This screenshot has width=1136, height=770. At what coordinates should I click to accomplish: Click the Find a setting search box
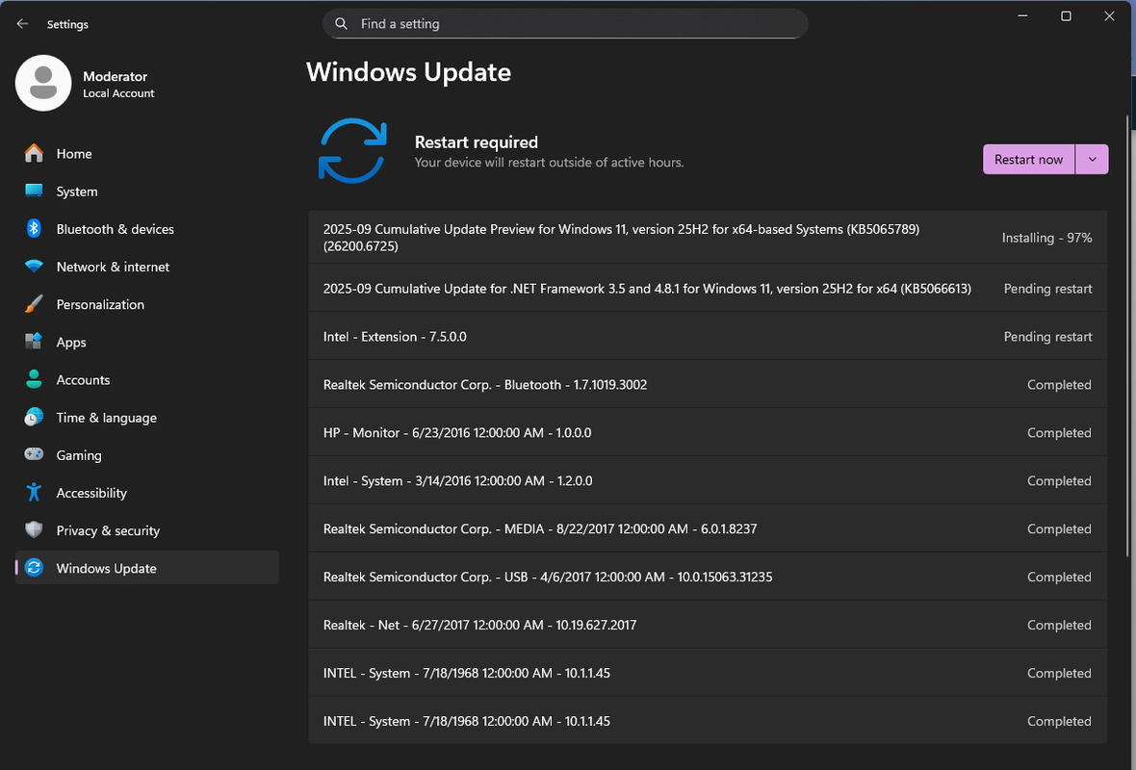point(565,24)
